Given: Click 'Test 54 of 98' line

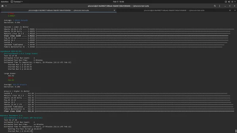Looking at the screenshot, I should (x=11, y=120).
